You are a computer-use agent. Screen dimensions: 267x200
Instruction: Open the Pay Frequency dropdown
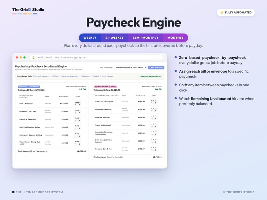130,67
